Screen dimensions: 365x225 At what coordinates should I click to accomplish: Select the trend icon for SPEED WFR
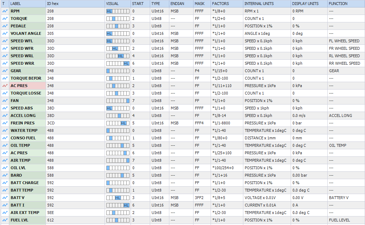click(5, 48)
